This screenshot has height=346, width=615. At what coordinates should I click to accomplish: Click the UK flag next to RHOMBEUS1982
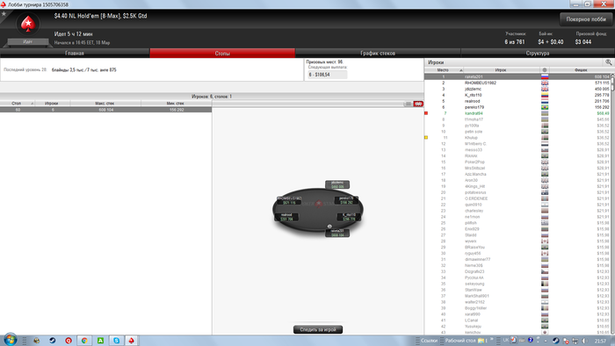click(x=545, y=83)
